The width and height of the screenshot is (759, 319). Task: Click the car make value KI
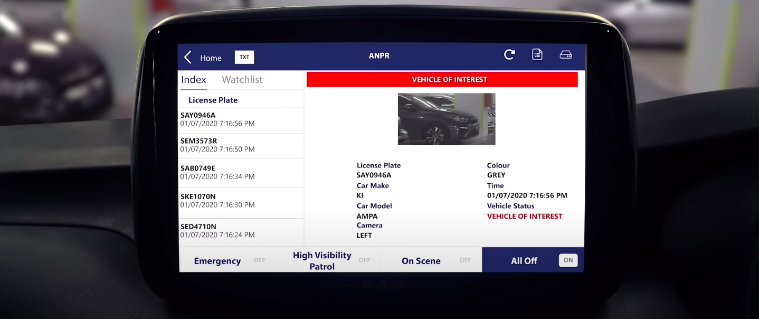[360, 195]
